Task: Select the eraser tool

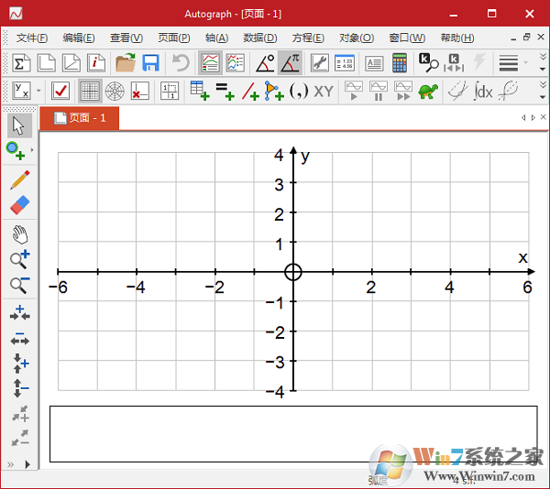Action: tap(19, 204)
